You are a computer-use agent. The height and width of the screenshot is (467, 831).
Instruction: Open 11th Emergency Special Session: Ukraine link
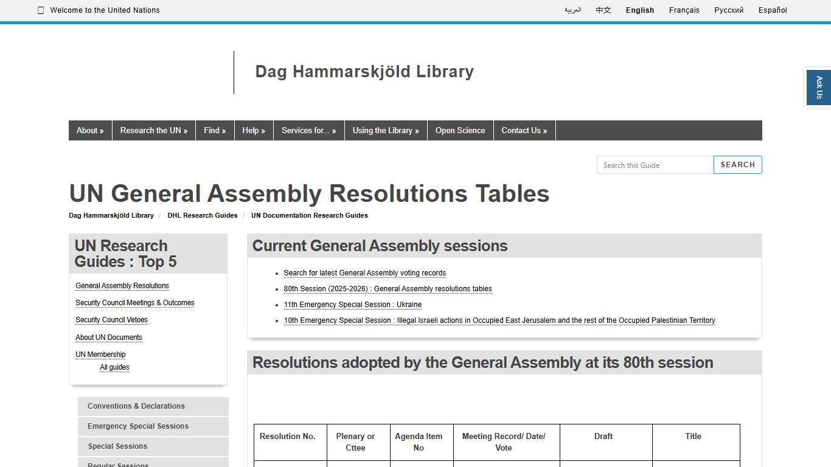352,305
